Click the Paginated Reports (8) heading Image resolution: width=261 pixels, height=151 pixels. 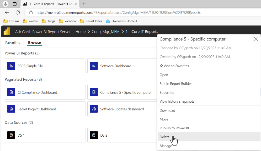(23, 79)
